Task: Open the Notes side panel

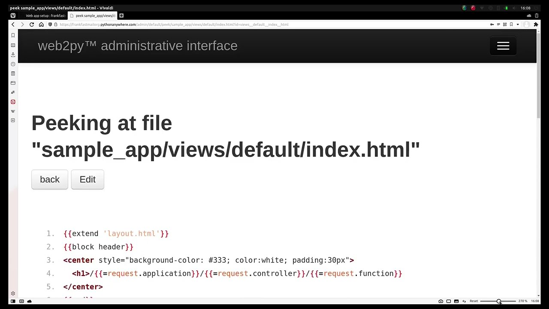Action: [x=13, y=73]
